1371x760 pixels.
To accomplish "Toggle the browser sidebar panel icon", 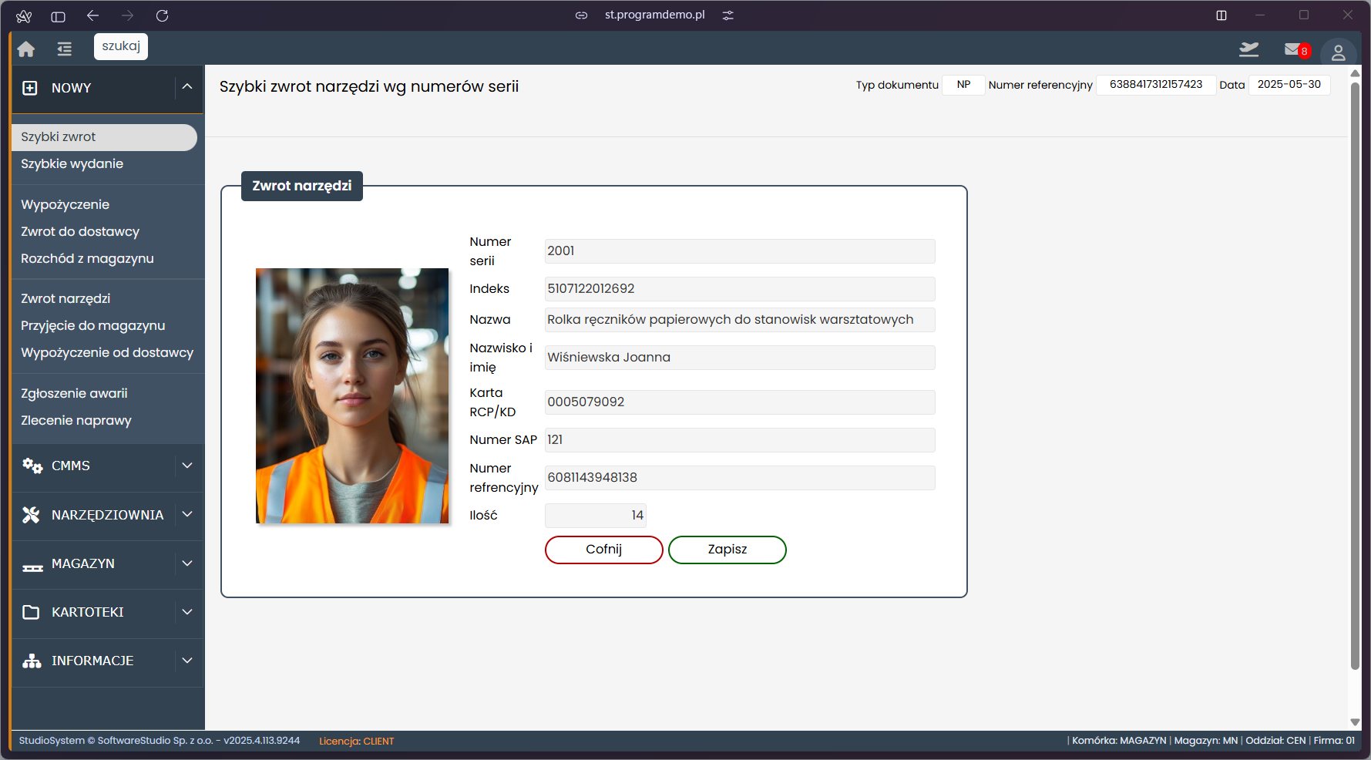I will click(x=58, y=16).
